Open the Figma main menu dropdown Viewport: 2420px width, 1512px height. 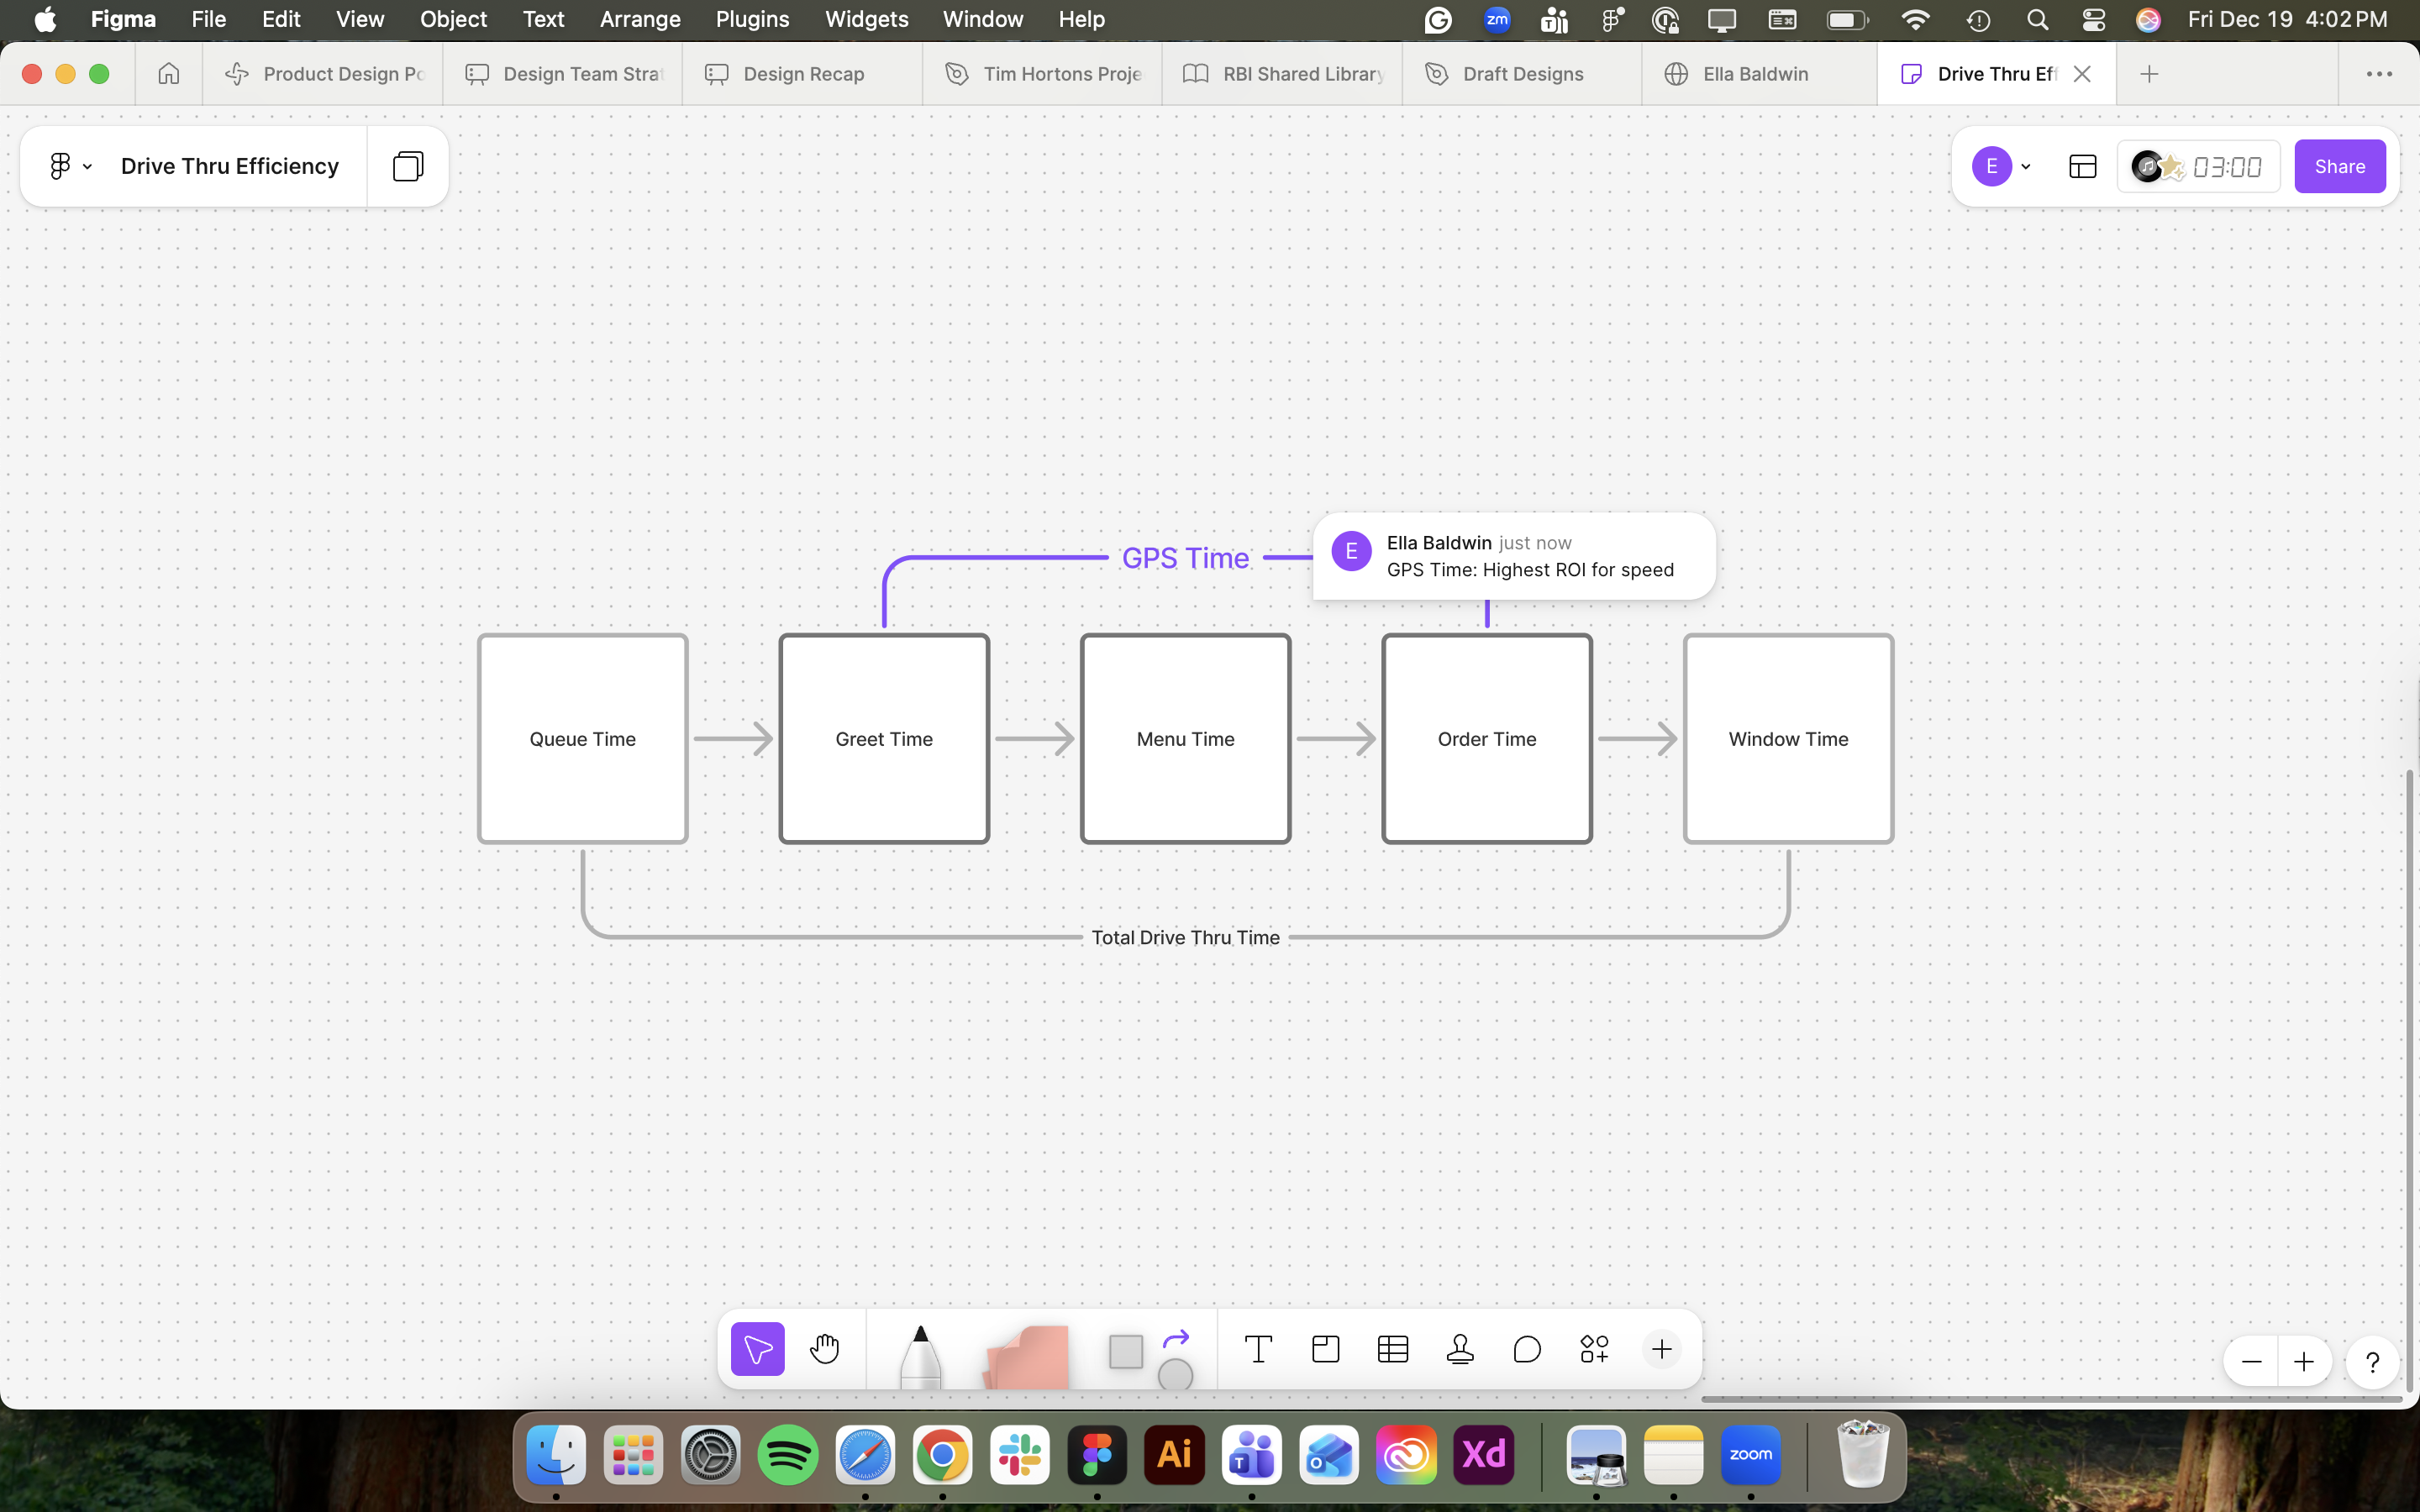pos(69,166)
